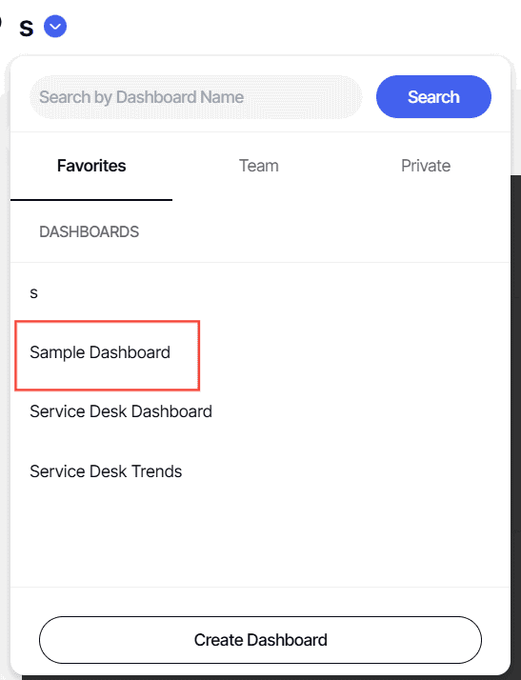
Task: Toggle the dashboard list via circular arrow icon
Action: click(55, 27)
